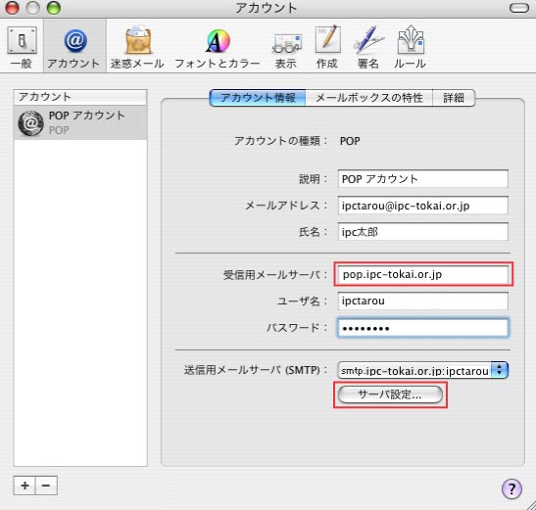Add a new account with plus button
The image size is (536, 510).
pyautogui.click(x=24, y=486)
